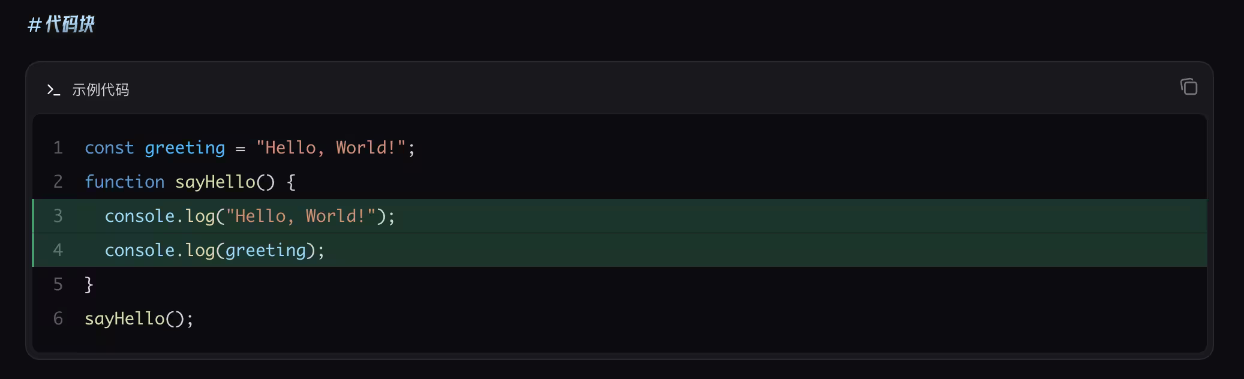Select line number 2 in the gutter

point(58,182)
